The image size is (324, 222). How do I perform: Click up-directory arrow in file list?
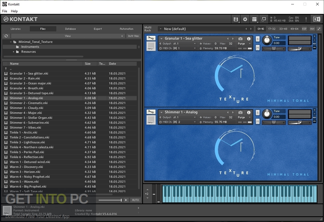click(6, 69)
